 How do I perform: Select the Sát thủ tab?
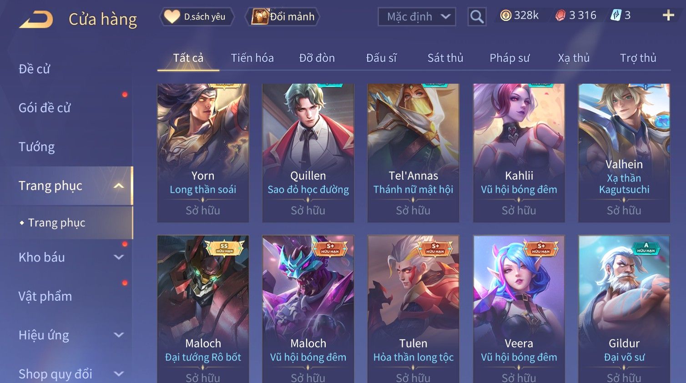(445, 58)
